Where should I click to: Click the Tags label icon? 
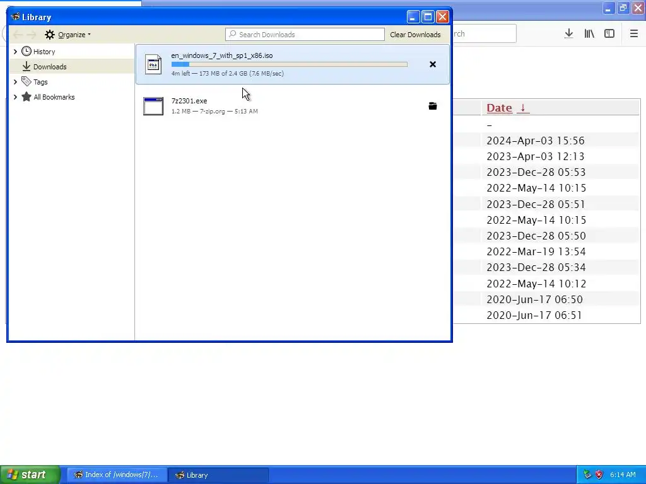click(x=26, y=81)
